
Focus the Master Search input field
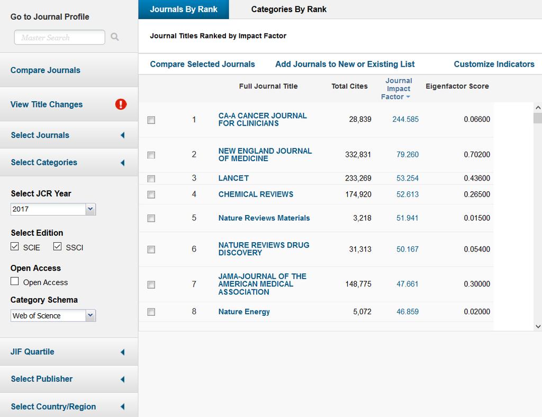59,37
